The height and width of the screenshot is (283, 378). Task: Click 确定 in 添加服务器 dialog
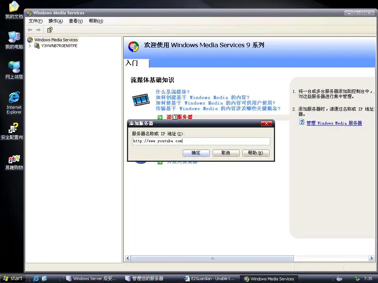pos(196,153)
